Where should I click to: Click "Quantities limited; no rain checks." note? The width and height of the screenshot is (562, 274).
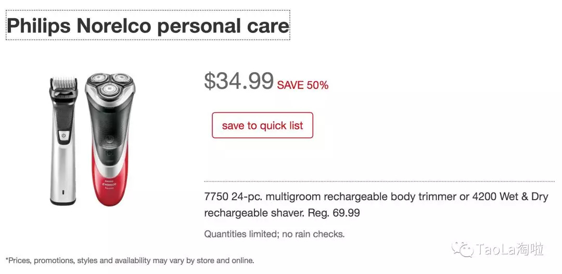274,234
